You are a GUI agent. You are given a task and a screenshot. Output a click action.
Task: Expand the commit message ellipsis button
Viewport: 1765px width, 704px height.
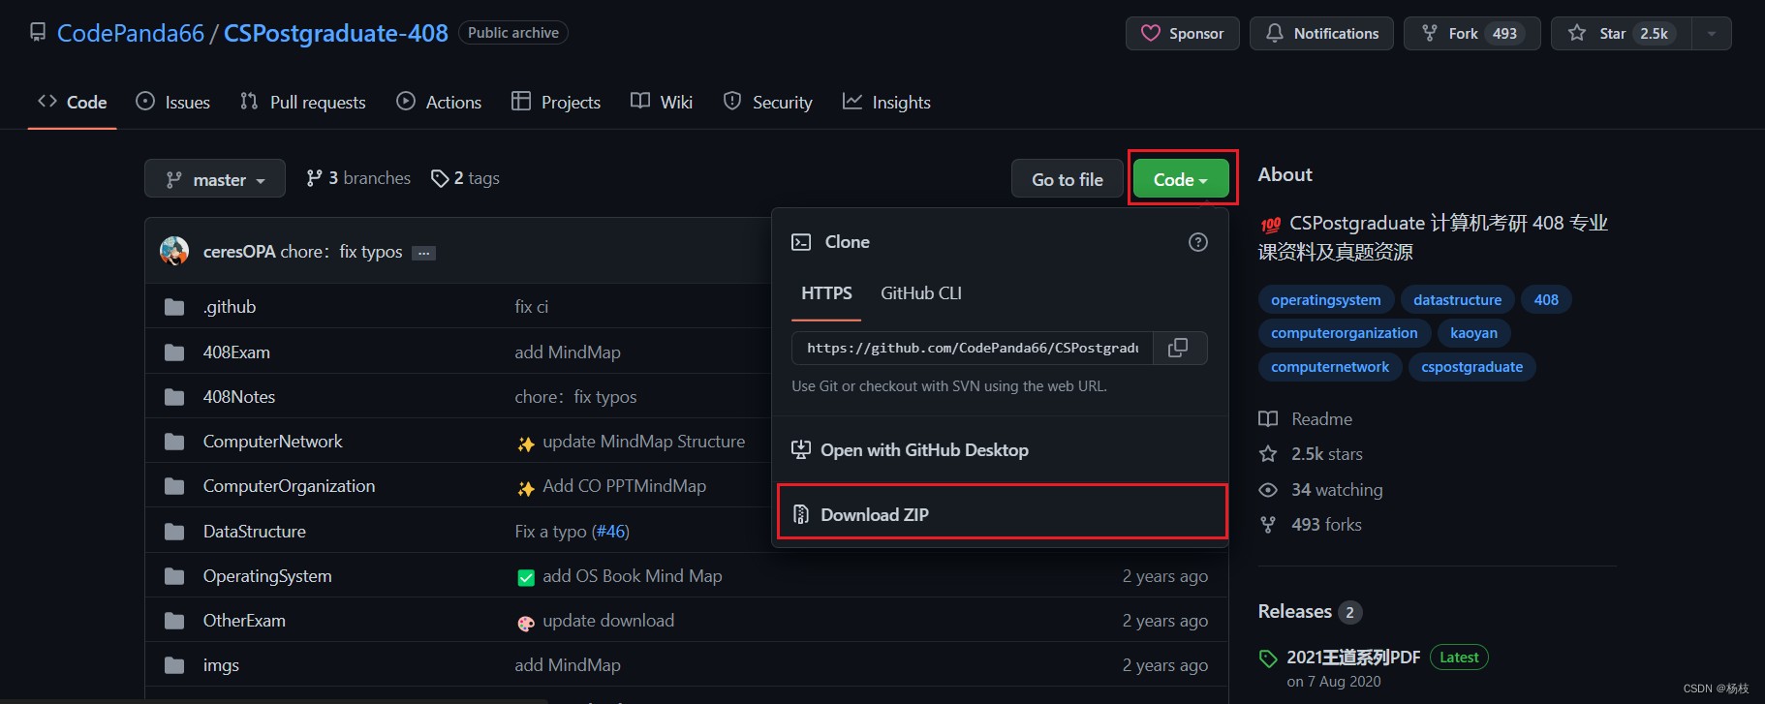(x=423, y=253)
